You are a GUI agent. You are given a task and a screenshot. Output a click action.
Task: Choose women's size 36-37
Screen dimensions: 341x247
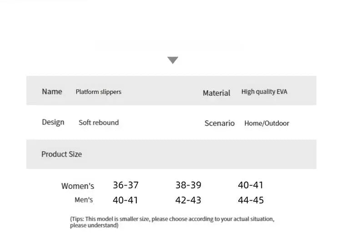point(125,185)
